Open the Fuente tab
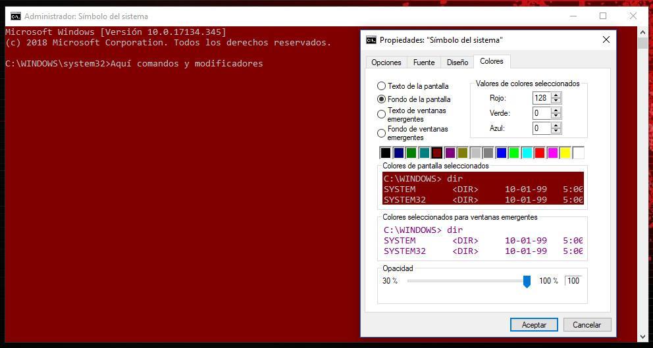653x348 pixels. tap(424, 62)
